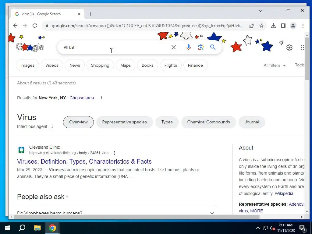This screenshot has width=312, height=234.
Task: Filter results by Images
Action: [27, 65]
